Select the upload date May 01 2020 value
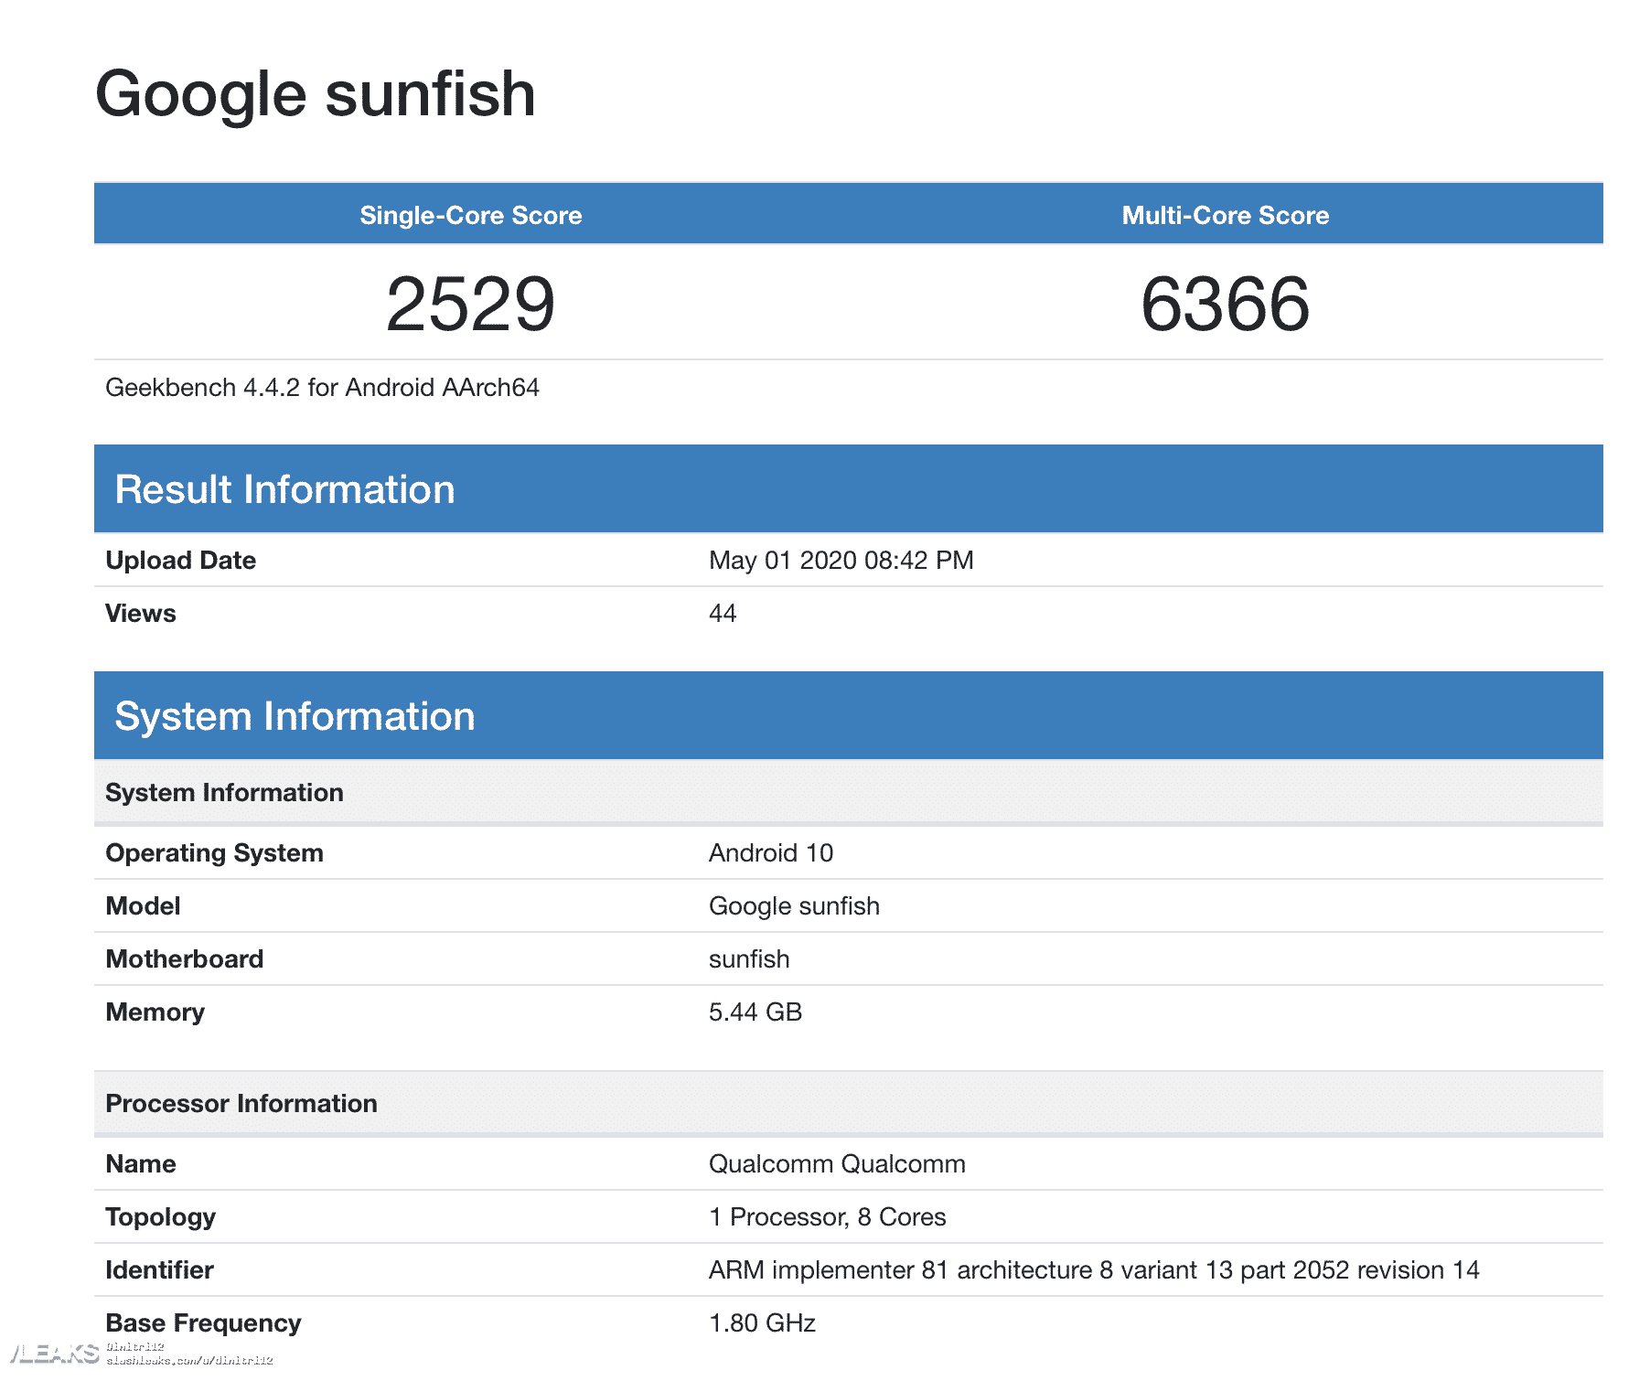Screen dimensions: 1650x1381 click(841, 560)
